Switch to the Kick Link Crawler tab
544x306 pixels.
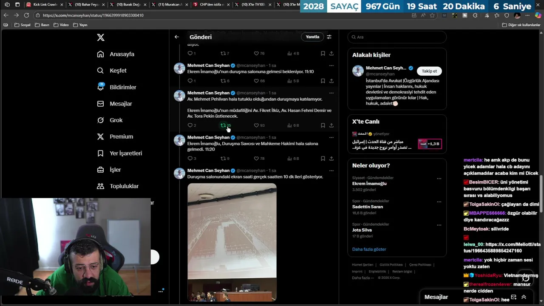pos(44,5)
